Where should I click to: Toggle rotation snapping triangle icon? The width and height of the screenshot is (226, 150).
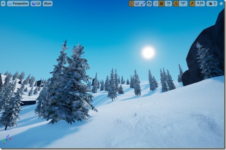(176, 4)
